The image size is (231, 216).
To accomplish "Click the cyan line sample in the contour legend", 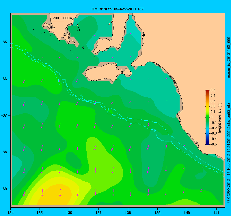I will pyautogui.click(x=58, y=21).
